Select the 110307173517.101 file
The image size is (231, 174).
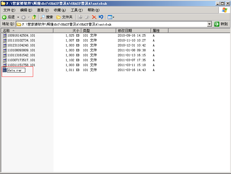[21, 60]
